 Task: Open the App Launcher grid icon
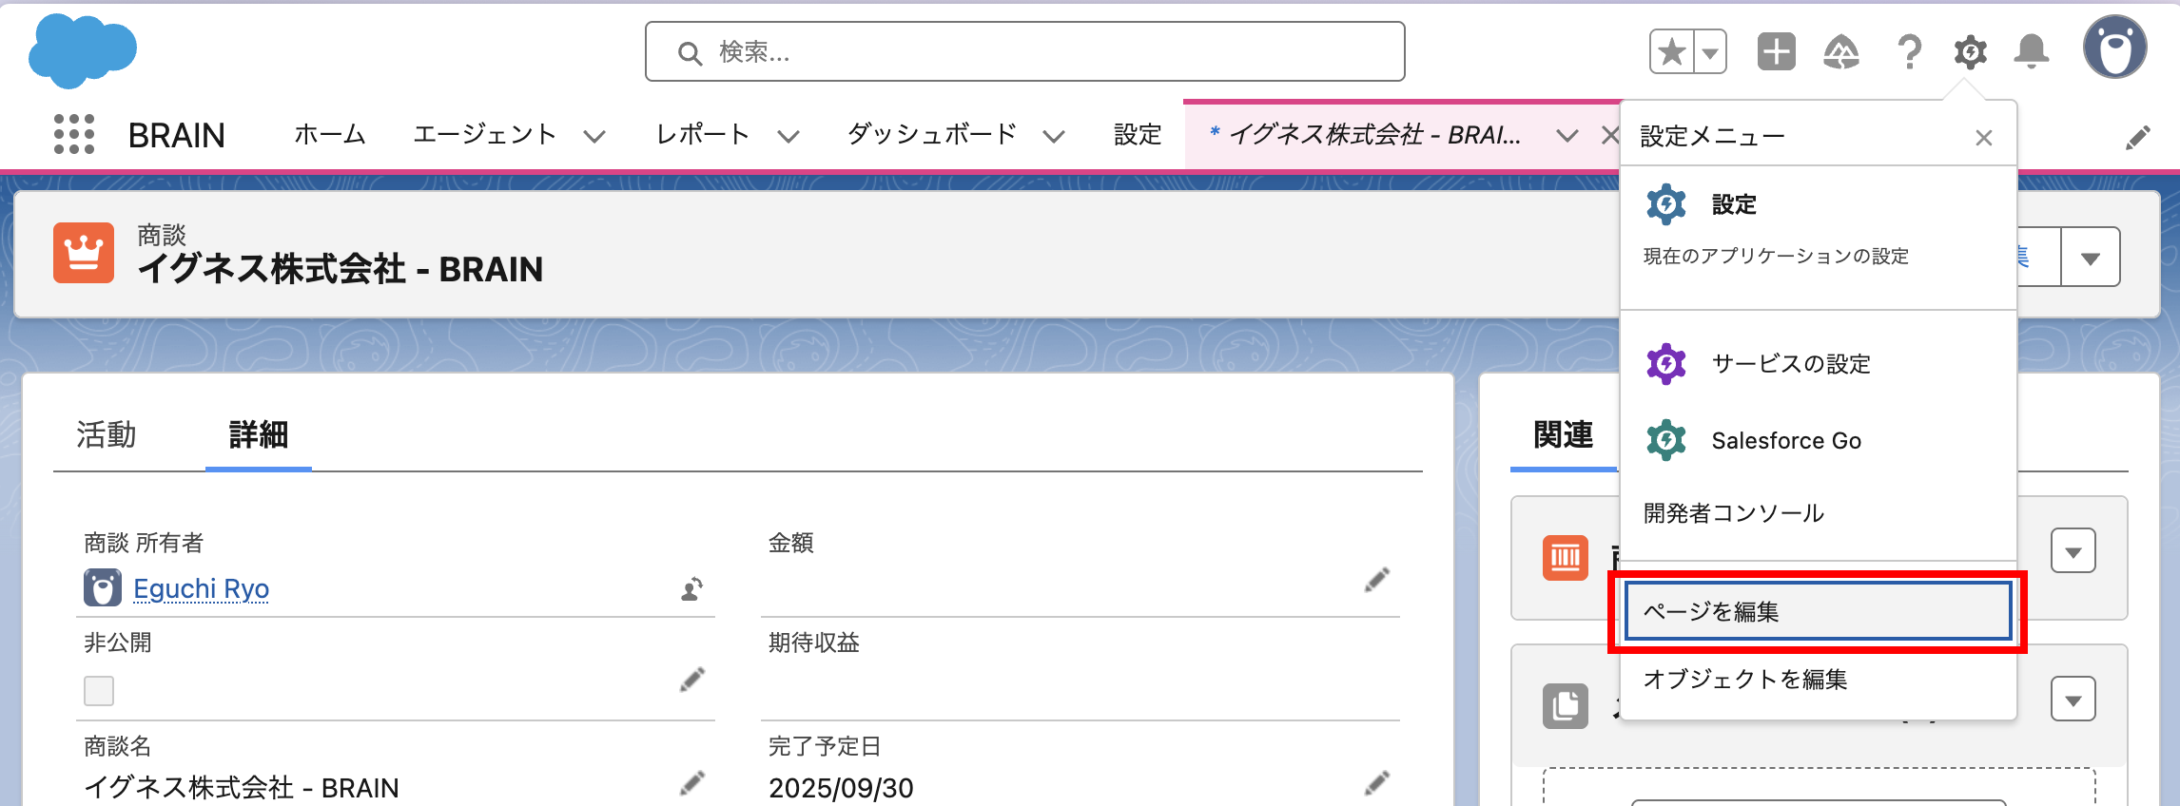pos(74,134)
